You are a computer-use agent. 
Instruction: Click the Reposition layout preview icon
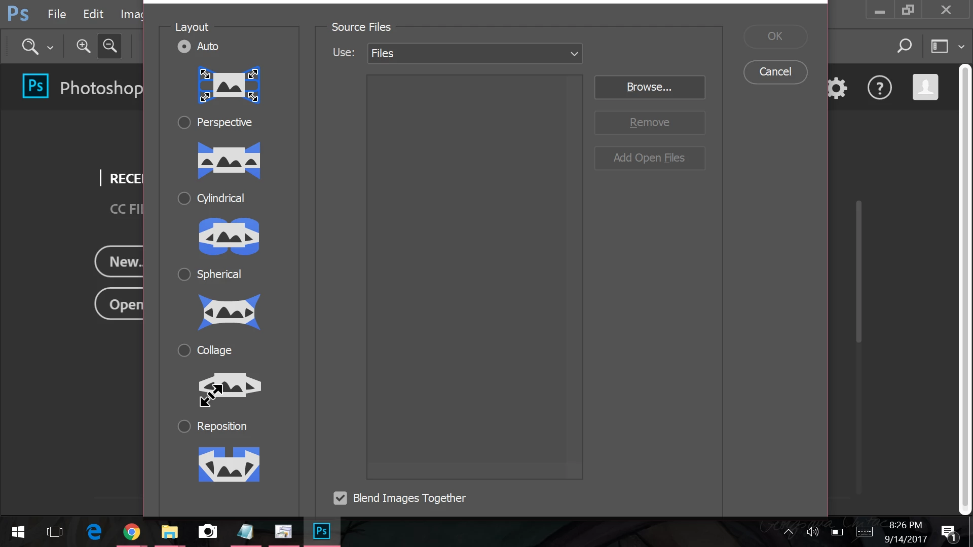click(229, 464)
